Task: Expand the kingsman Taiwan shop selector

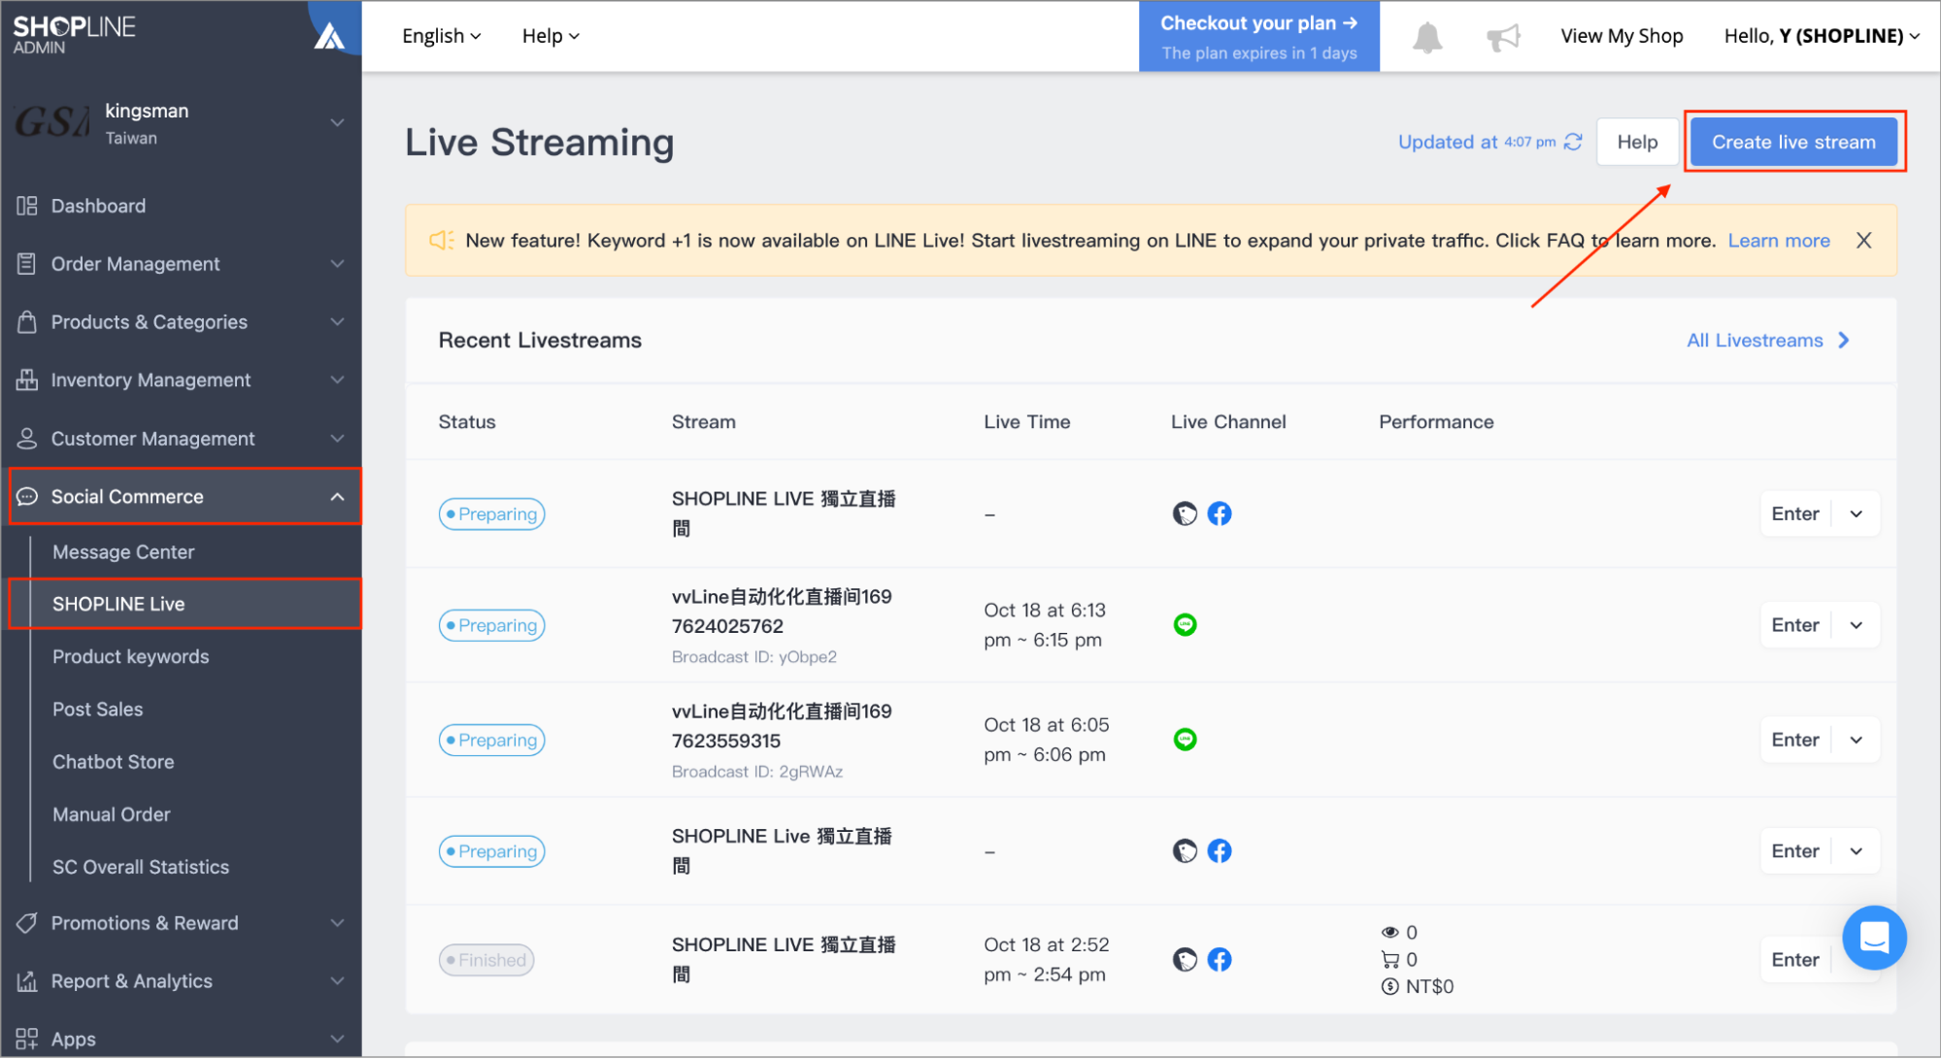Action: [337, 123]
